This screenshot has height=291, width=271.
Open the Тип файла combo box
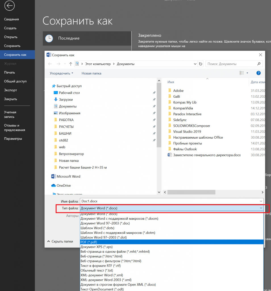click(172, 208)
